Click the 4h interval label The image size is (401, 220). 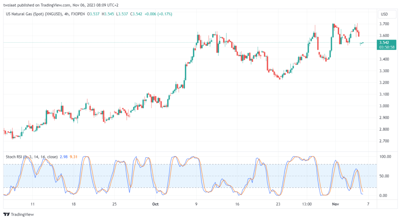67,14
